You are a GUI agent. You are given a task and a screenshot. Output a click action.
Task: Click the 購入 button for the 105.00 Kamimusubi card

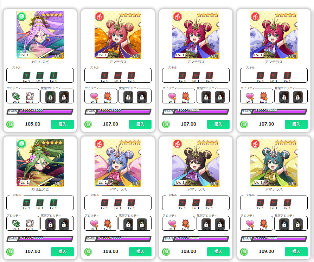pos(62,124)
